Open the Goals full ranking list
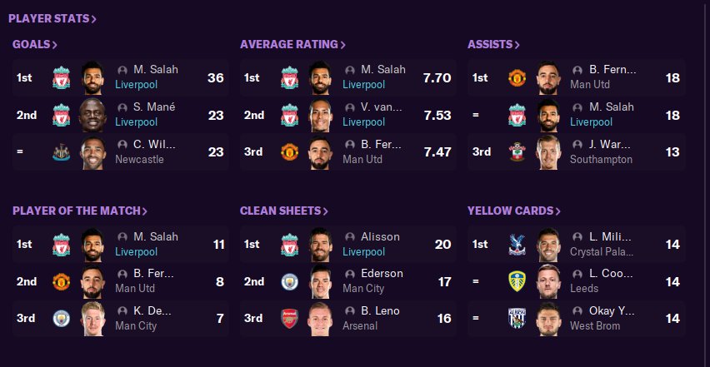The image size is (710, 367). (x=34, y=45)
